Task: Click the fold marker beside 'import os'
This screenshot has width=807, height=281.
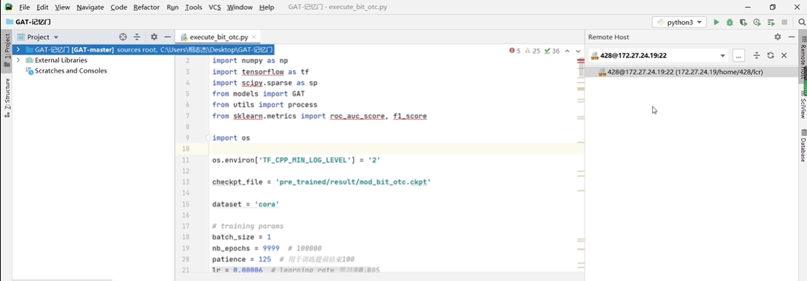Action: click(x=208, y=138)
